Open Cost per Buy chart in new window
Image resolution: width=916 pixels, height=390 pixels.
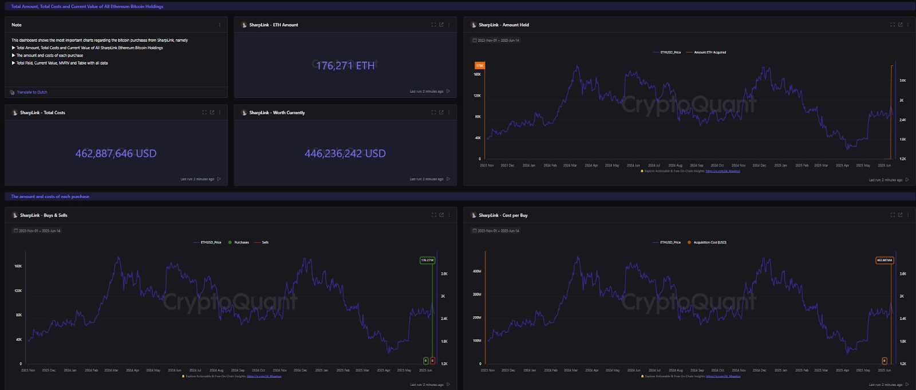[x=901, y=215]
